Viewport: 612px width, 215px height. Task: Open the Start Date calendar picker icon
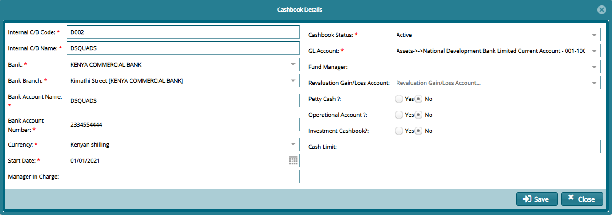click(x=293, y=161)
